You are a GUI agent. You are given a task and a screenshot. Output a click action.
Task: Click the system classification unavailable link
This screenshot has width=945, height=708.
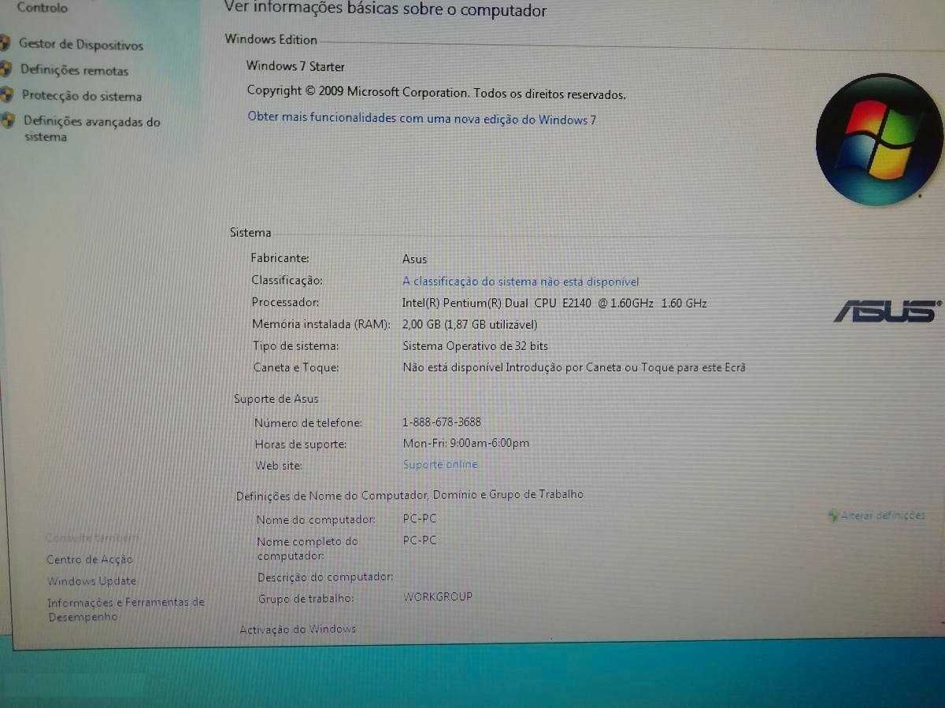(521, 281)
